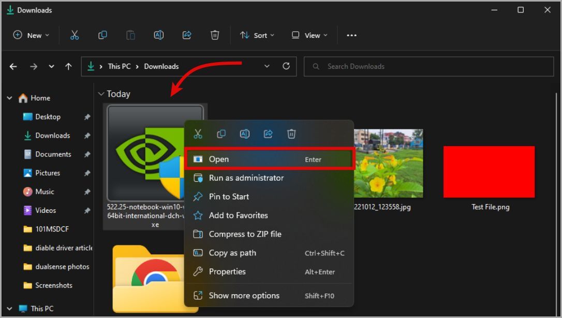Click the Share icon in the context menu

[268, 134]
